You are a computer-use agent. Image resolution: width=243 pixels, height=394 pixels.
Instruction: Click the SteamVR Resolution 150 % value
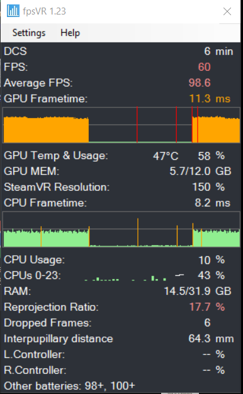208,187
